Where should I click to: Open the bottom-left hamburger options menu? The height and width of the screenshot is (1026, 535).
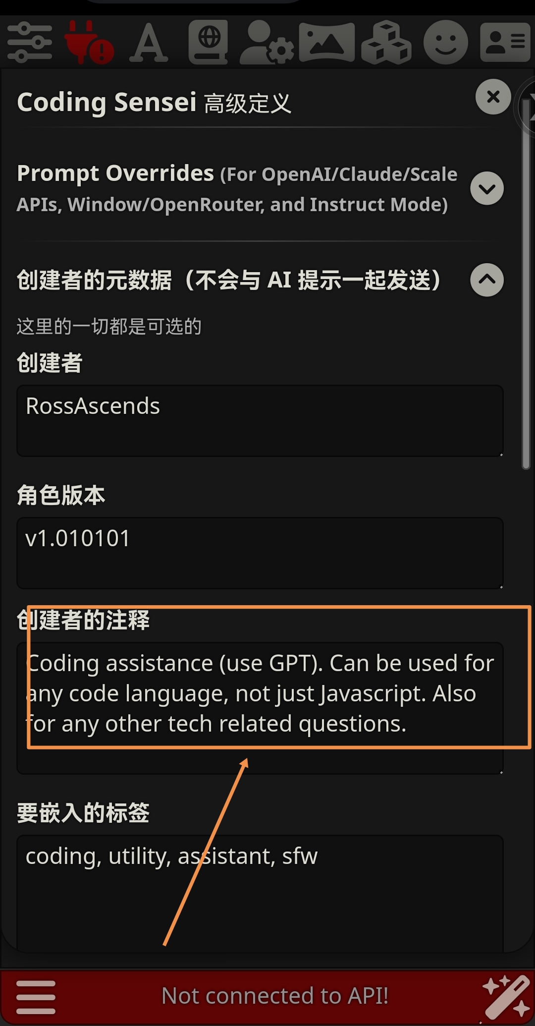tap(36, 996)
